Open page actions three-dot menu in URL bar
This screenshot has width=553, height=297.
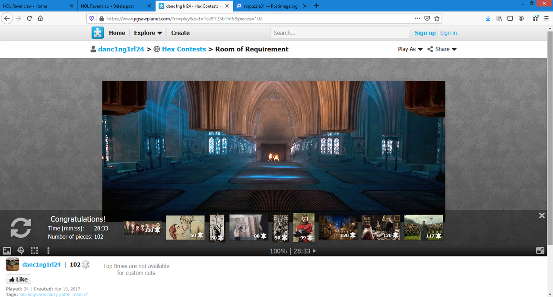coord(417,19)
